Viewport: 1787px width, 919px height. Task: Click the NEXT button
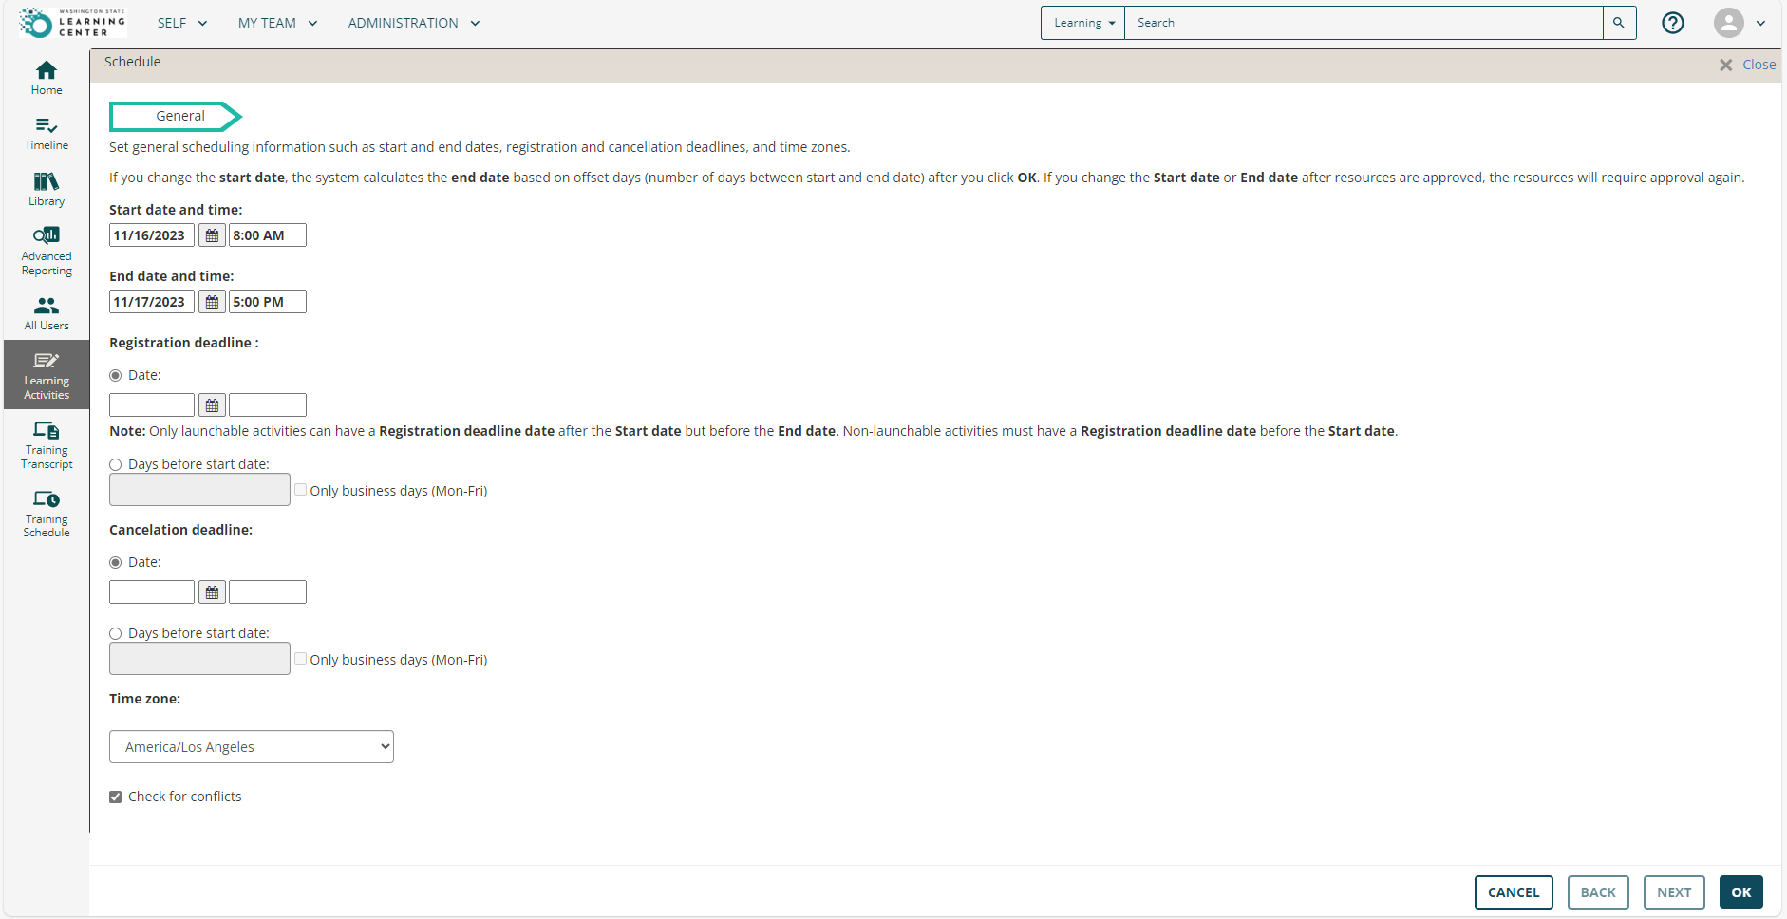pos(1674,892)
